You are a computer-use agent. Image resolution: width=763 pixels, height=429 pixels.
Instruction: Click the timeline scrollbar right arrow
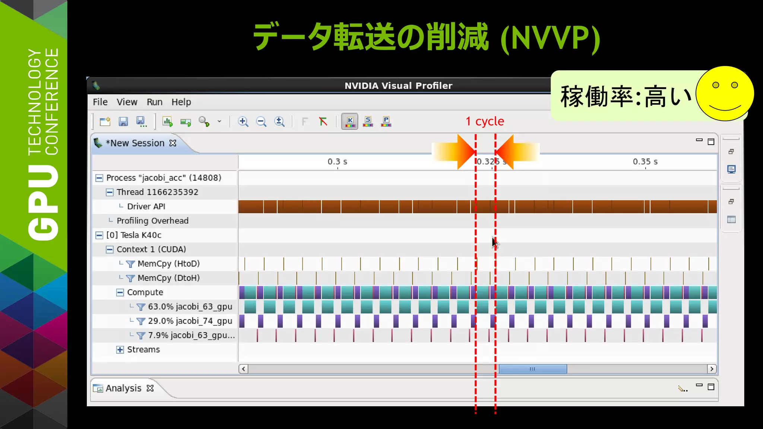[712, 369]
